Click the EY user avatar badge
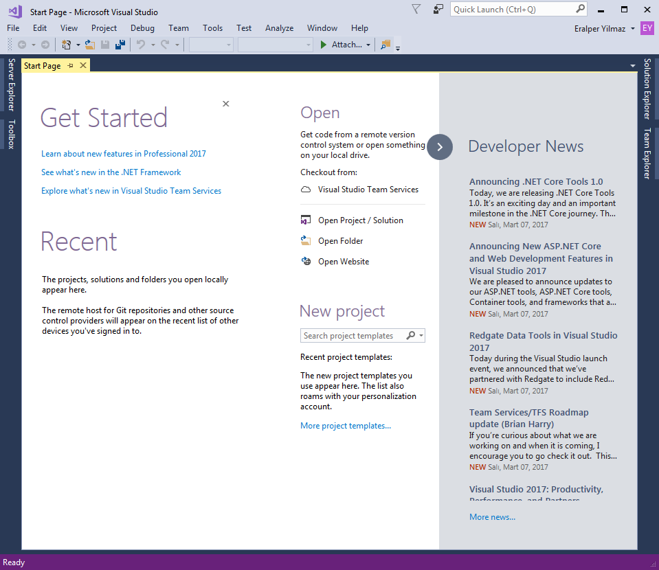Image resolution: width=659 pixels, height=570 pixels. tap(647, 29)
